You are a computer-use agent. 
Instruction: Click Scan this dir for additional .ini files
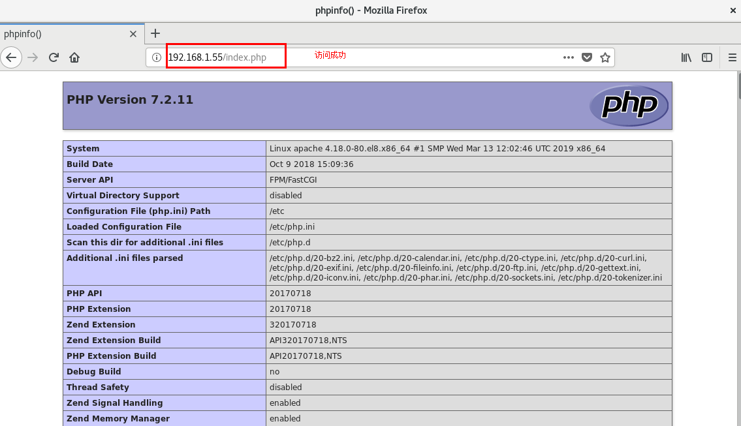click(144, 242)
